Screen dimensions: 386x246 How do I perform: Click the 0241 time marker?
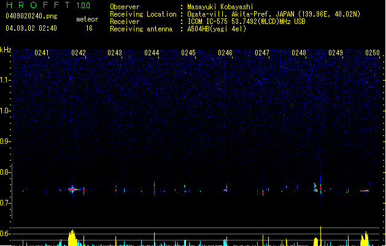41,53
